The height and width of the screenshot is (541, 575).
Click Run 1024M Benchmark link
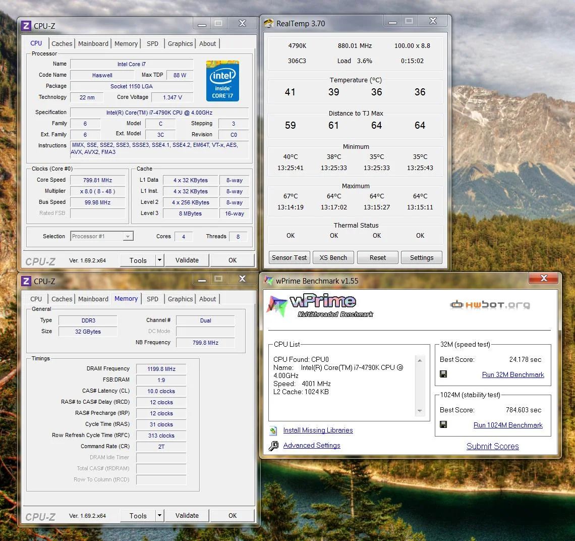[x=508, y=425]
